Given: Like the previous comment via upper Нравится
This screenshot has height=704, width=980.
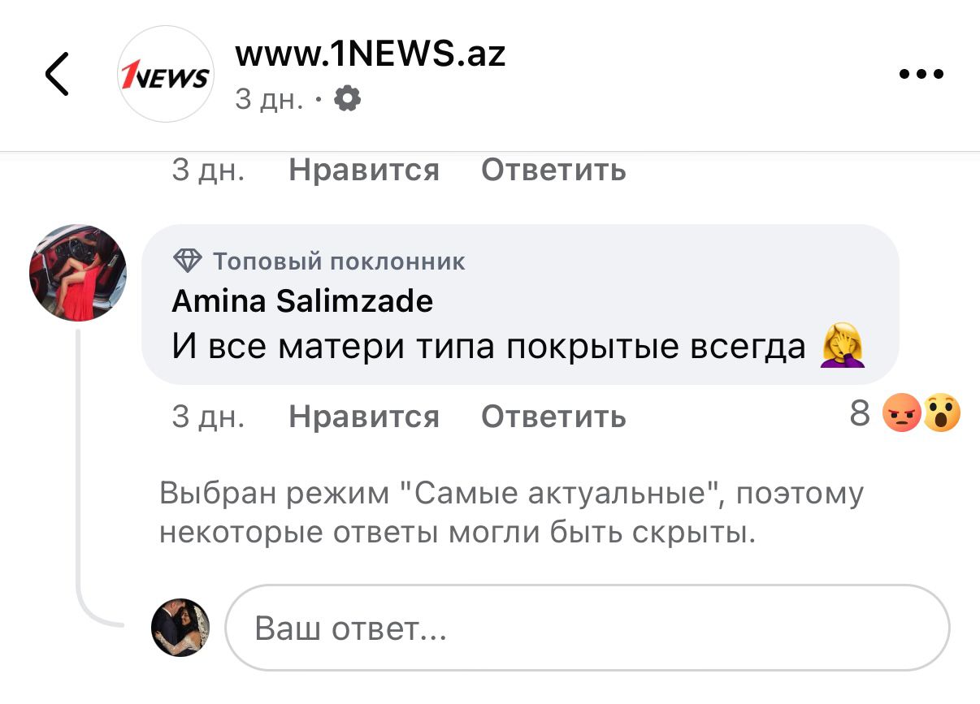Looking at the screenshot, I should click(x=363, y=170).
